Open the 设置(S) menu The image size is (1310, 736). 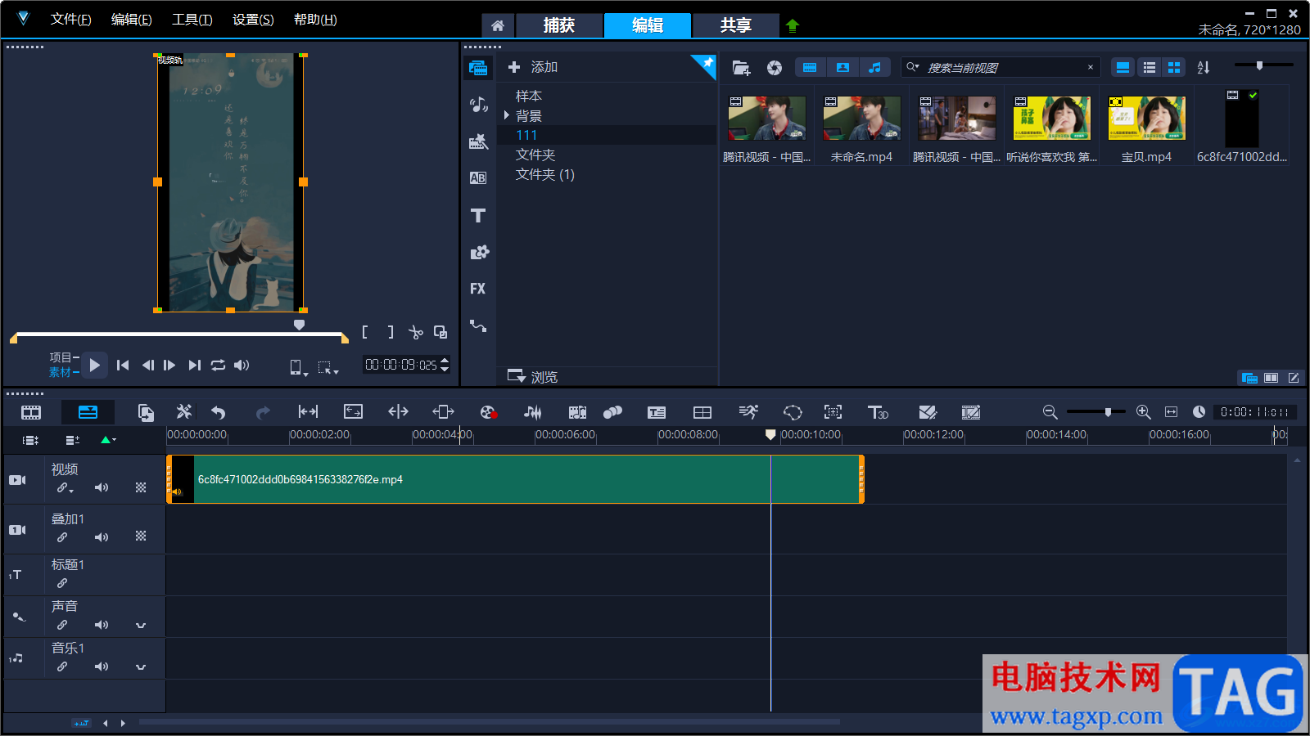coord(253,20)
